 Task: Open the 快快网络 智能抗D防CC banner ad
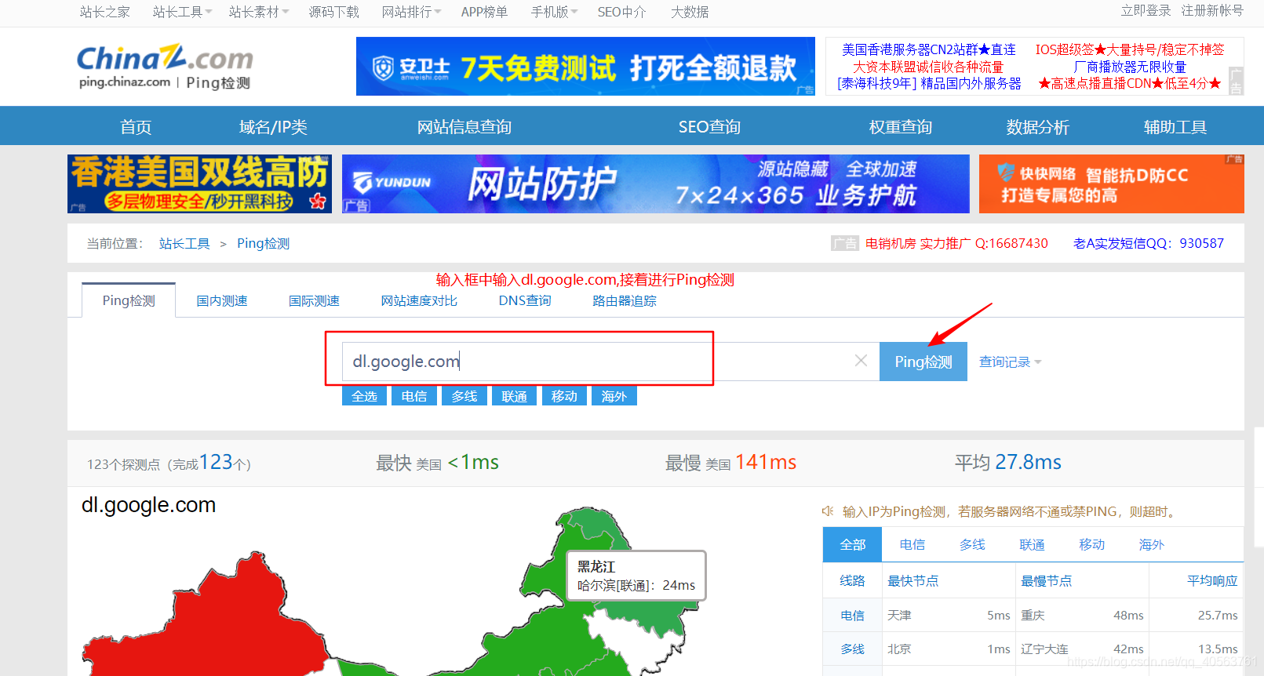pyautogui.click(x=1111, y=184)
